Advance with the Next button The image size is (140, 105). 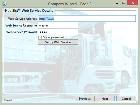(105, 99)
